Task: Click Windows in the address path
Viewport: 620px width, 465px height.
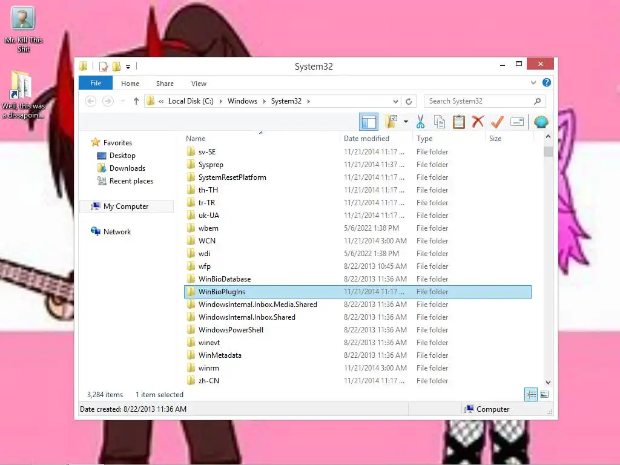Action: [x=242, y=101]
